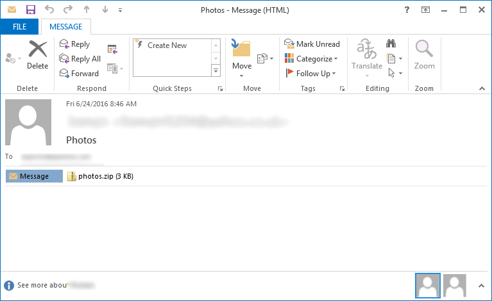The image size is (492, 301).
Task: Click the Find binoculars icon
Action: click(x=391, y=44)
